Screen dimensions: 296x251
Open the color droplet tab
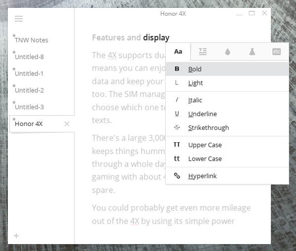tap(227, 51)
